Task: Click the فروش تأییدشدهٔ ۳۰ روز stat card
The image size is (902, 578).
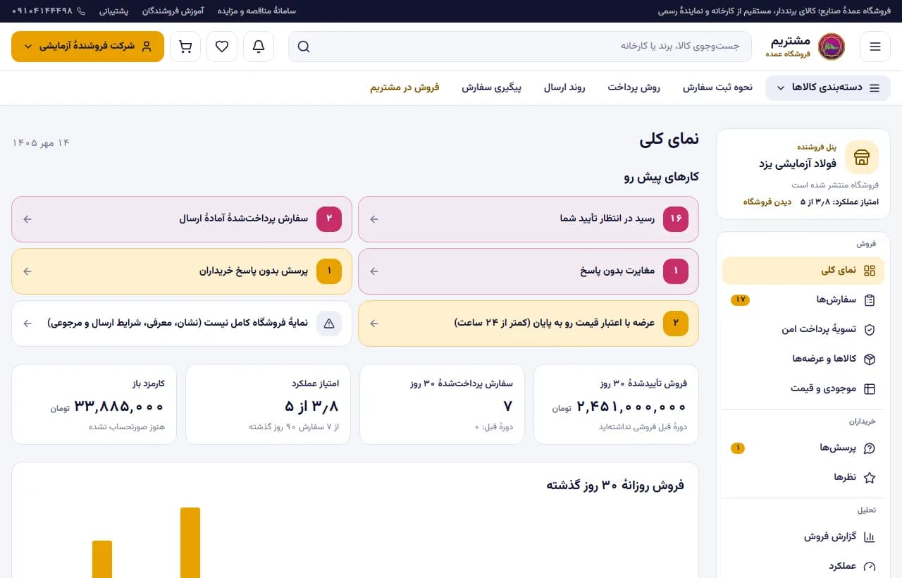Action: tap(616, 404)
